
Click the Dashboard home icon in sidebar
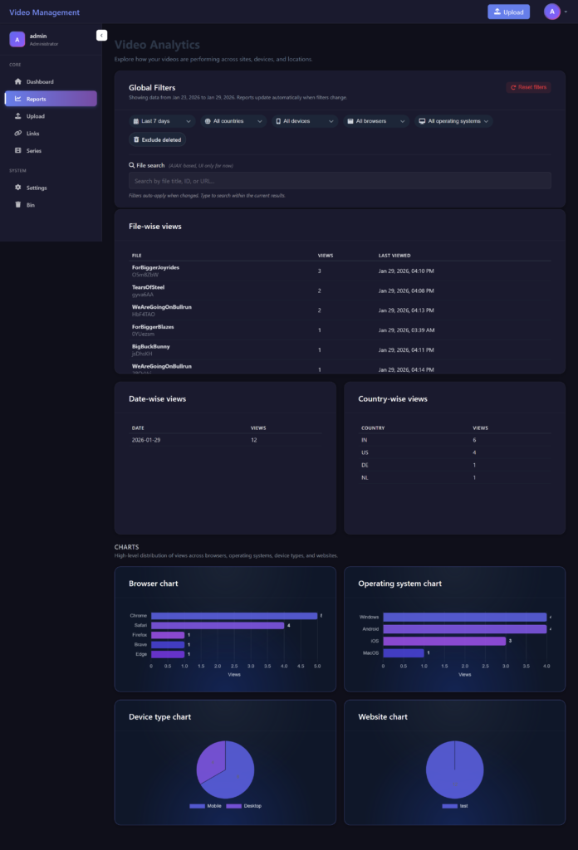[18, 81]
